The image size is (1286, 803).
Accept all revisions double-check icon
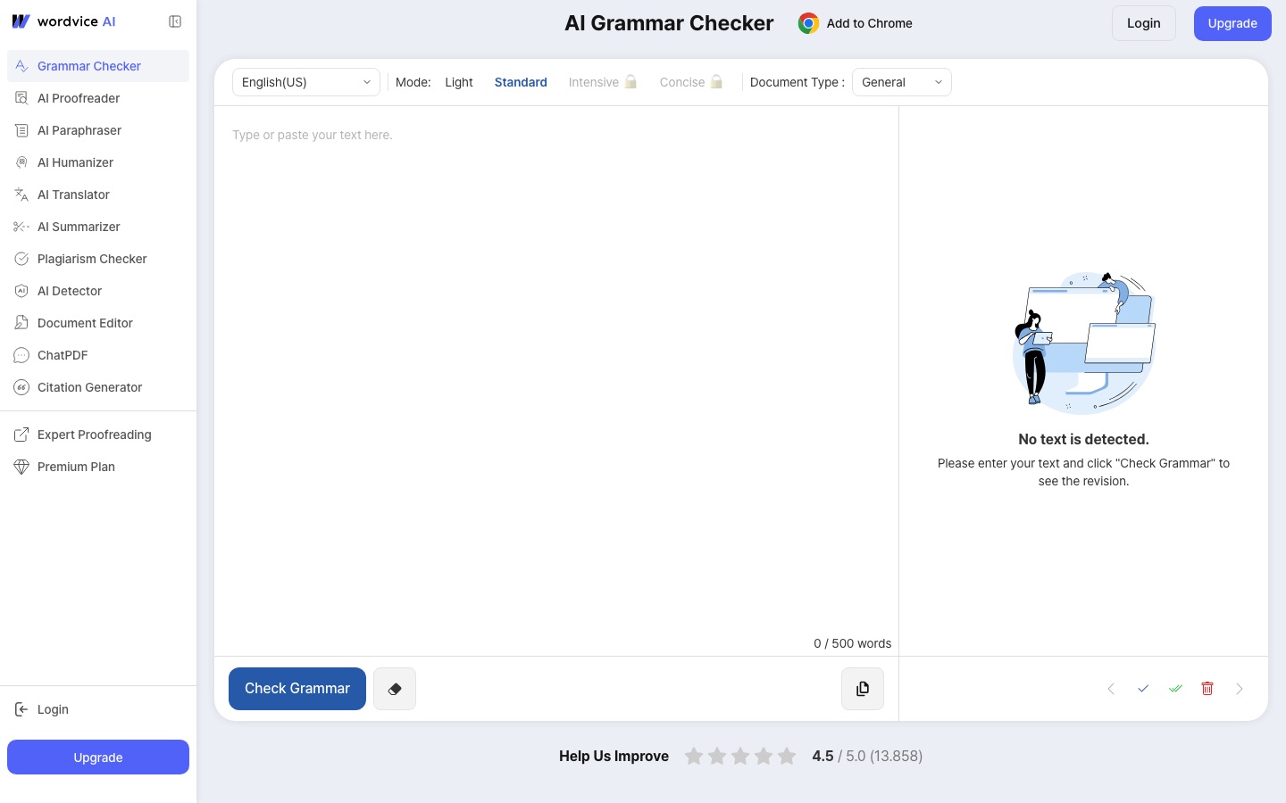point(1175,689)
